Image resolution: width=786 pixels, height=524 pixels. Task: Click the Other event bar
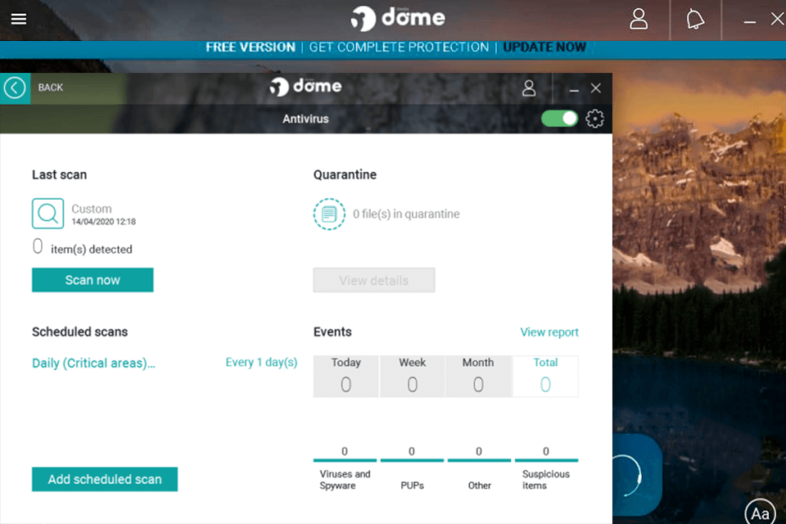(479, 460)
